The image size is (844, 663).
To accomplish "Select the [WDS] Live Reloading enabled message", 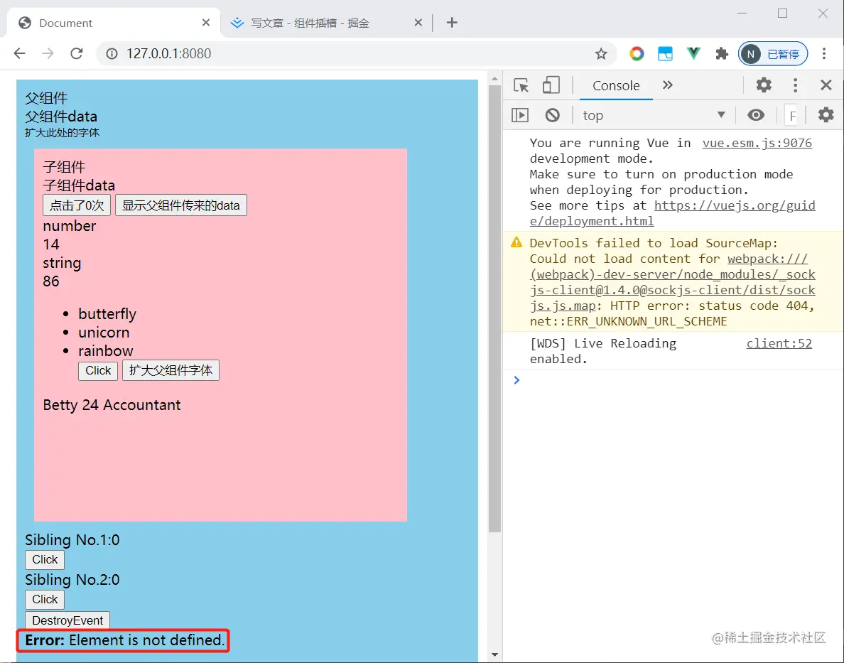I will pos(603,351).
